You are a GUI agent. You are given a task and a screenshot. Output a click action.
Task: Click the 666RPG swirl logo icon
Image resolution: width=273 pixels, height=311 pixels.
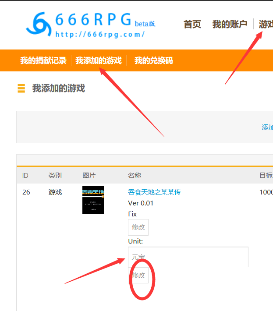39,24
